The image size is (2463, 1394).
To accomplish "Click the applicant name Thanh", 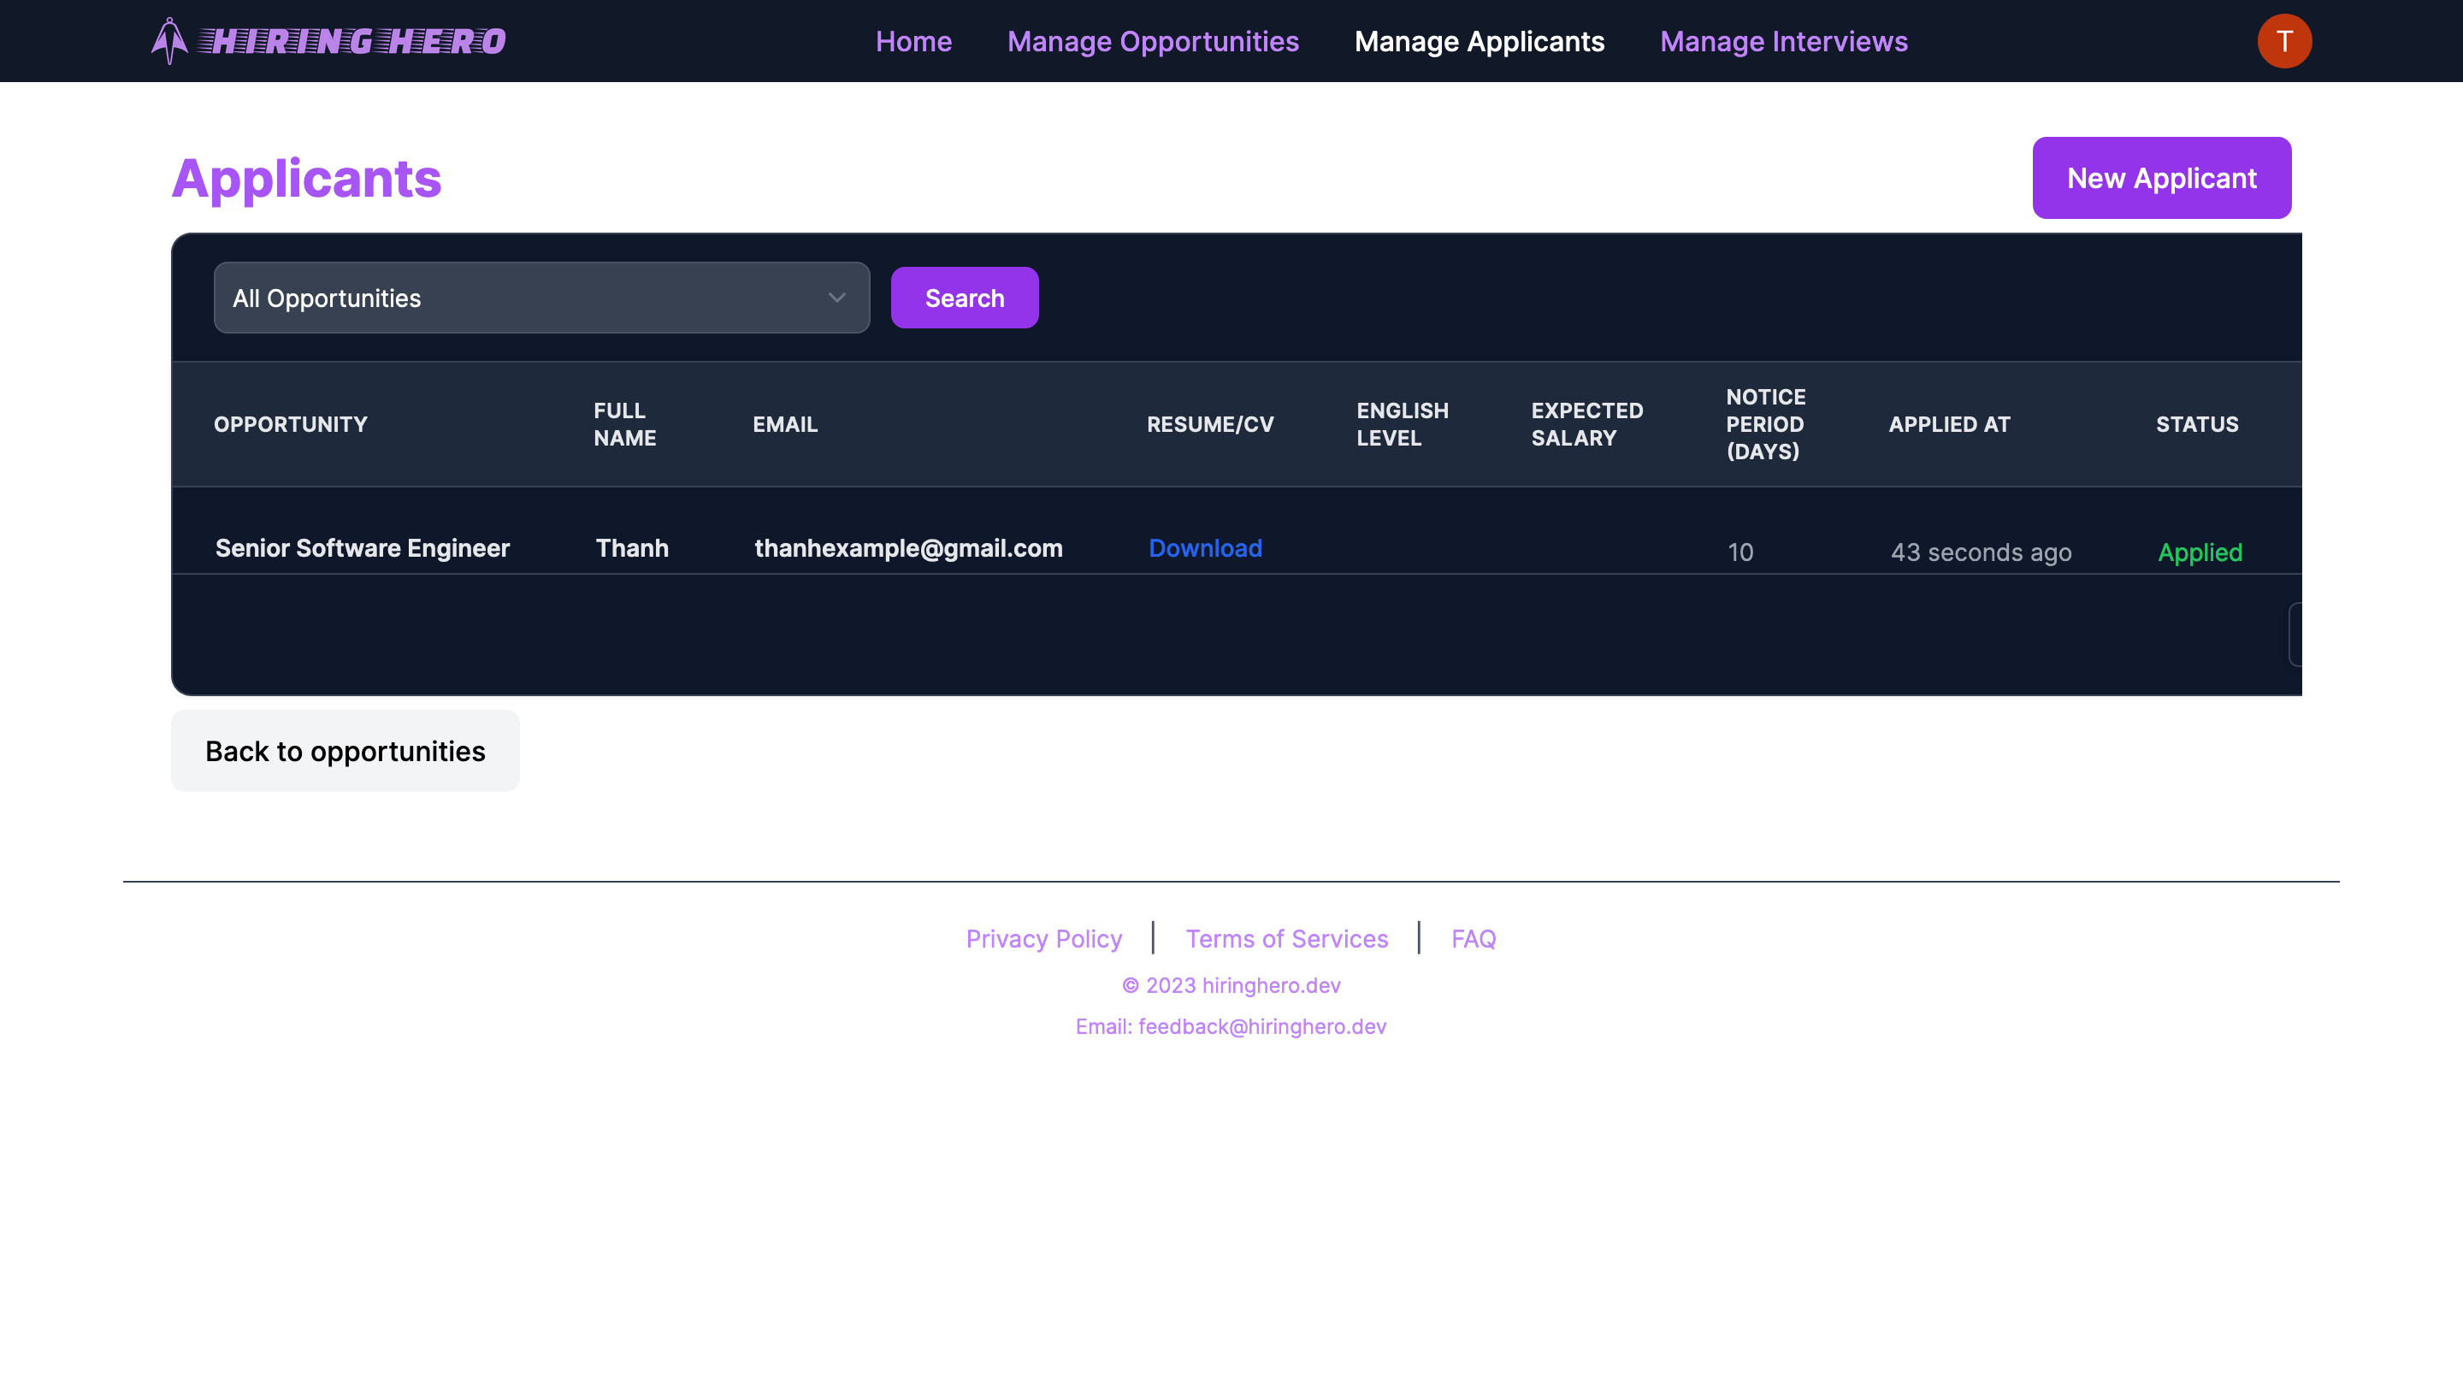I will (632, 547).
